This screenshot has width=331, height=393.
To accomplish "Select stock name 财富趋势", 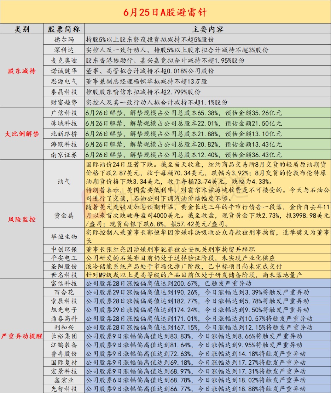I will pos(64,102).
